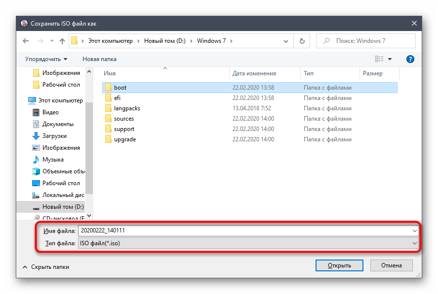Select the langpacks folder
Screen dimensions: 438x294
pyautogui.click(x=127, y=108)
